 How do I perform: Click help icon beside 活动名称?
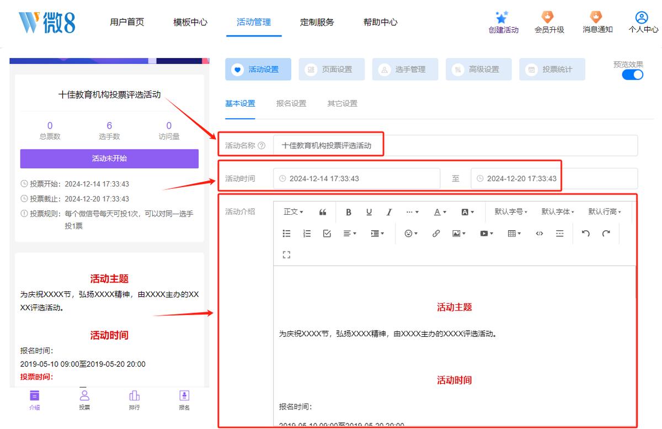pos(261,146)
